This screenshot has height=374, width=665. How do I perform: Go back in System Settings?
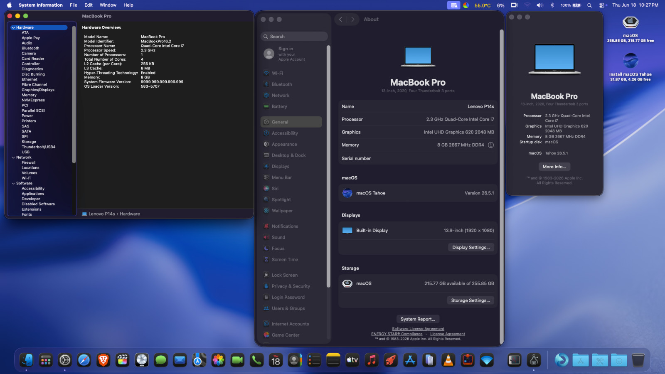[341, 20]
